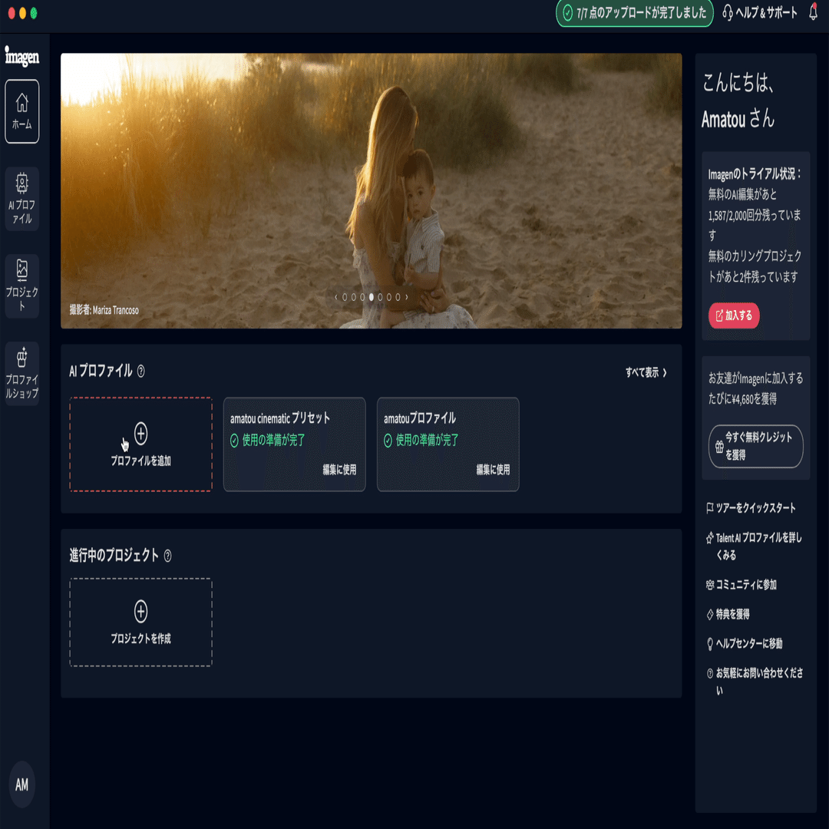Use amatou cinematic プリセット for editing
This screenshot has width=829, height=829.
(x=339, y=470)
